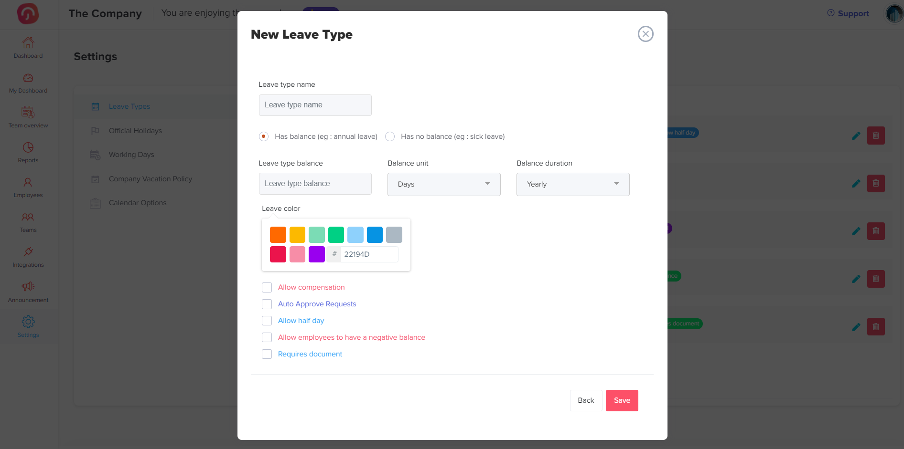The image size is (904, 449).
Task: Save the new leave type
Action: click(622, 400)
